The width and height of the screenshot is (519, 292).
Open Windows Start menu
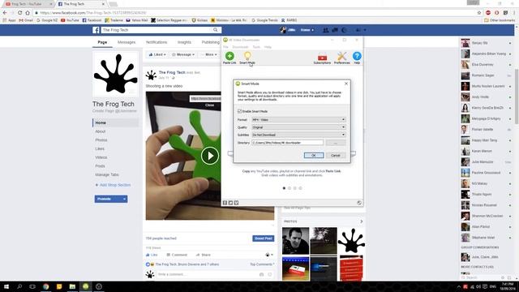point(6,286)
